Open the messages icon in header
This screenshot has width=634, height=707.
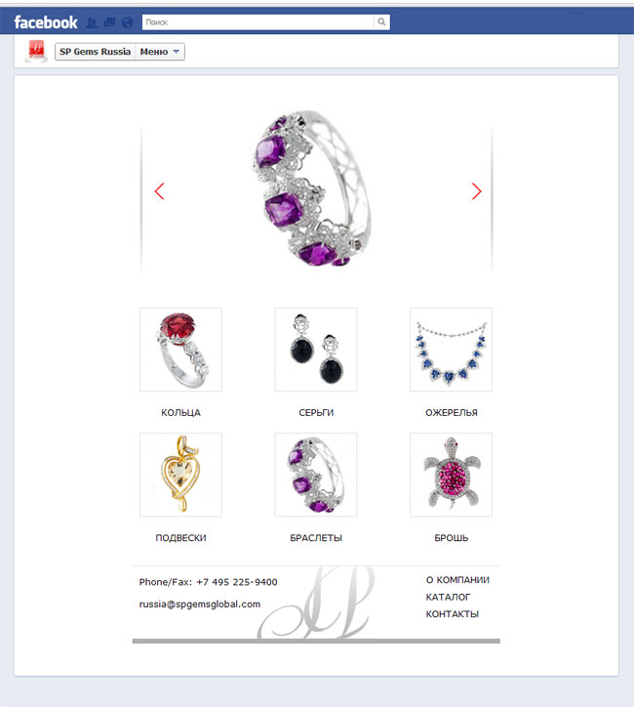tap(109, 22)
